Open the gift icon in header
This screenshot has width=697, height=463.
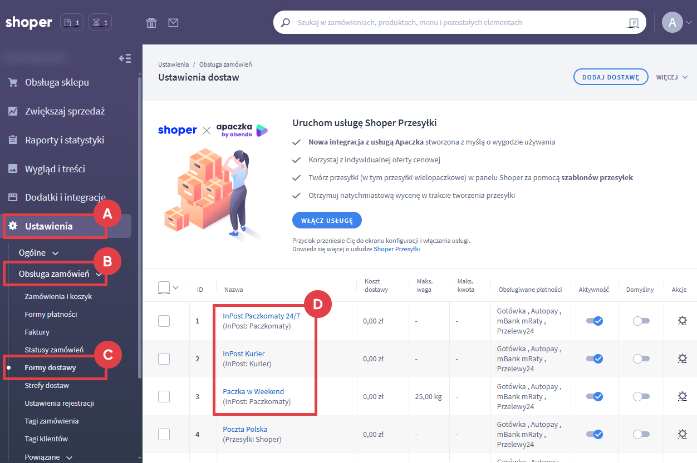[151, 23]
